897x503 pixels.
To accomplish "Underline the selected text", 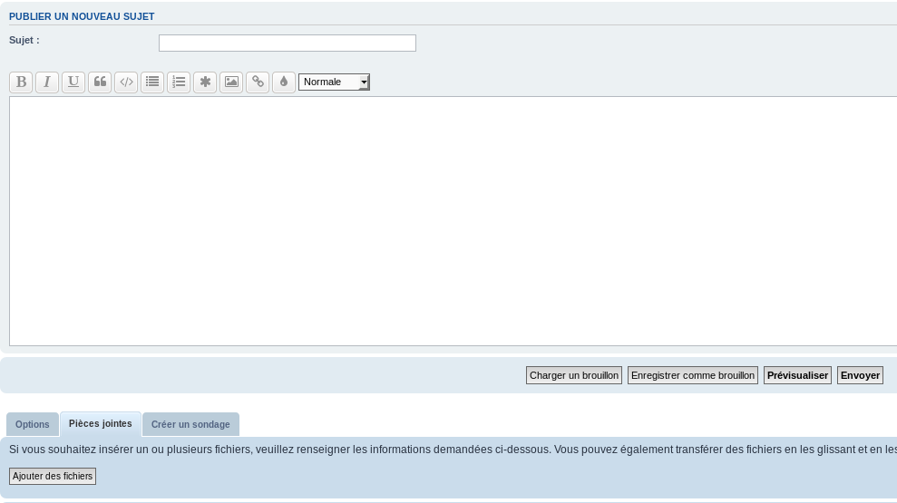I will click(73, 82).
